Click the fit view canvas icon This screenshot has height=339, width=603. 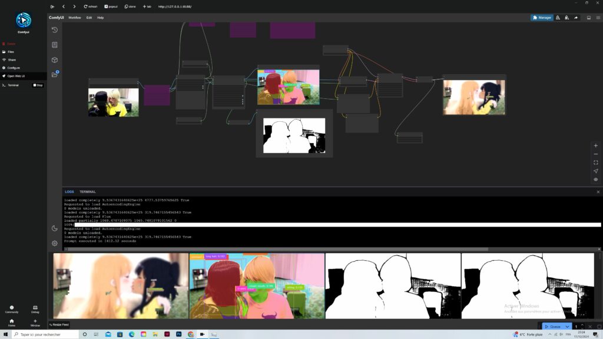coord(595,162)
